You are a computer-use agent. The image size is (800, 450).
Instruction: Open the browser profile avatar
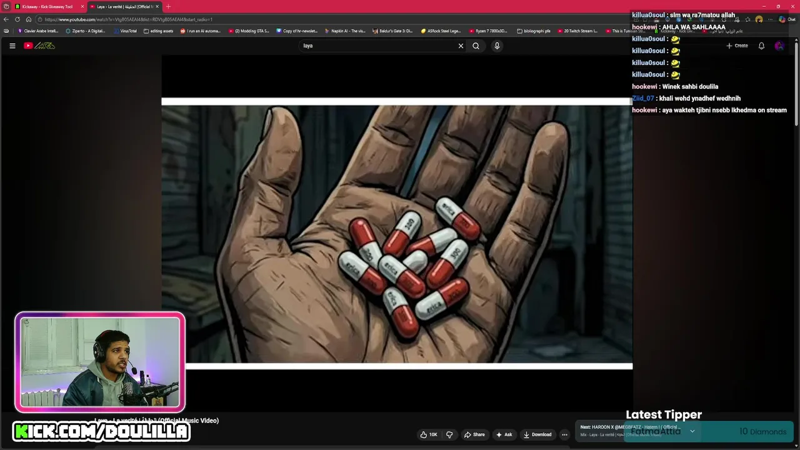tap(759, 19)
